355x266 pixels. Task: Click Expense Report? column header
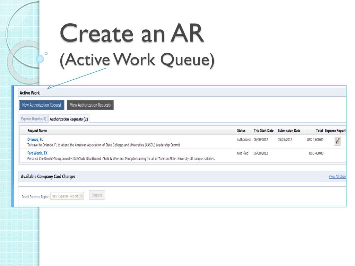pos(335,131)
